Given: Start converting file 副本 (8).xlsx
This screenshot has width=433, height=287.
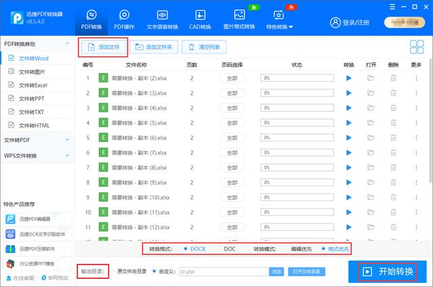Looking at the screenshot, I should [x=349, y=168].
